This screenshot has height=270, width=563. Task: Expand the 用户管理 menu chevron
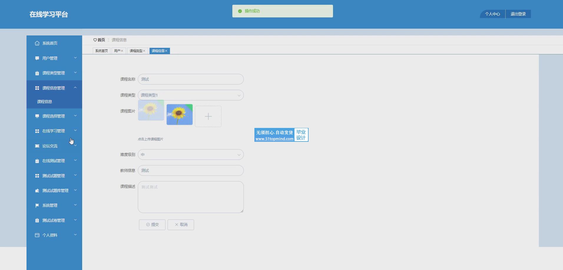(x=75, y=58)
